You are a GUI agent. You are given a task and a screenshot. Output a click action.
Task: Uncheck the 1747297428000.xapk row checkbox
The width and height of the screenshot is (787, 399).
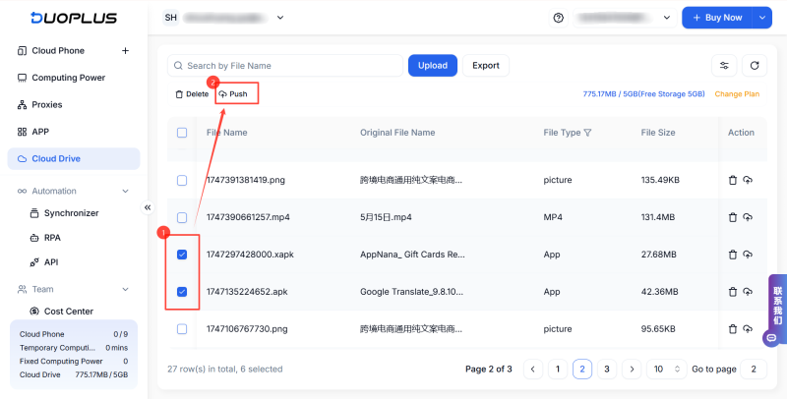182,255
